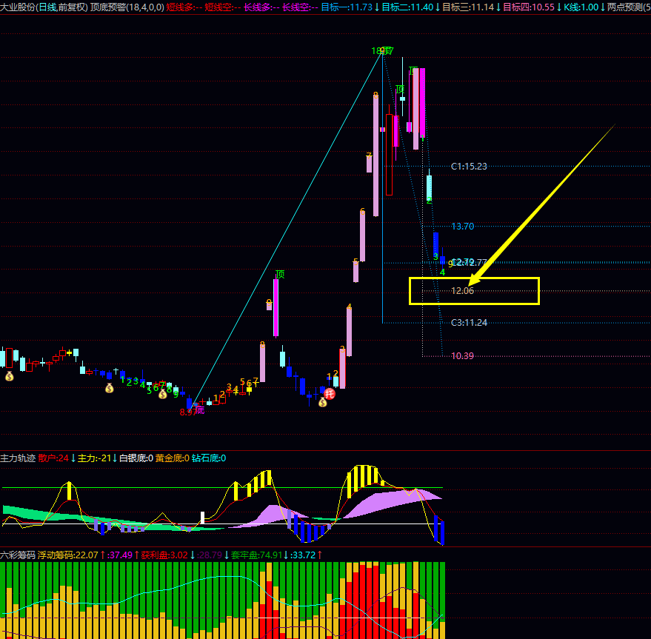Viewport: 651px width, 639px height.
Task: Click the 钻石底:0 value
Action: (208, 458)
